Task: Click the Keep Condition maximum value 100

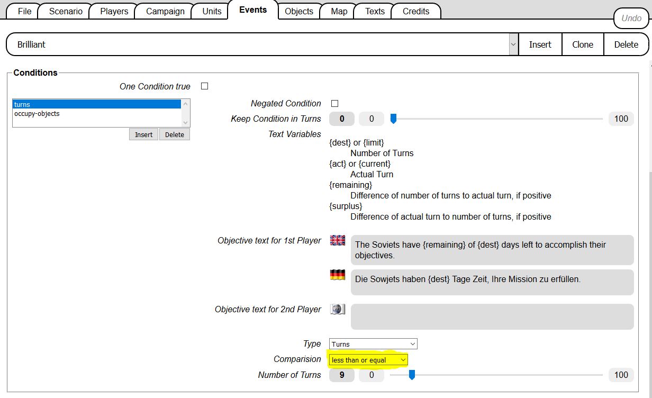Action: coord(621,119)
